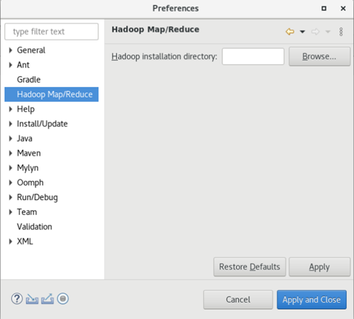Toggle the Oomph preference recorder icon
The image size is (354, 319).
(x=63, y=298)
